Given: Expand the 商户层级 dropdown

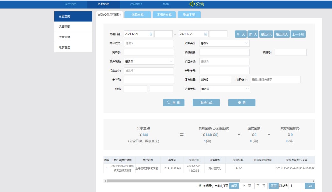Looking at the screenshot, I should click(149, 62).
